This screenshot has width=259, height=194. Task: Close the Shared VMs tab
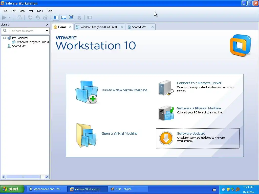pyautogui.click(x=153, y=27)
